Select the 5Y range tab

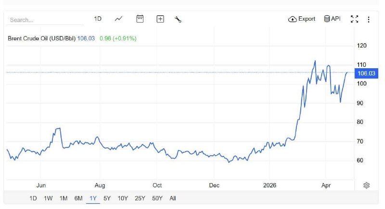pyautogui.click(x=107, y=198)
